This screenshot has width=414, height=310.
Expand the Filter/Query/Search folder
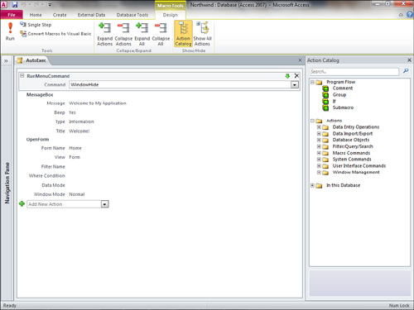[x=319, y=146]
